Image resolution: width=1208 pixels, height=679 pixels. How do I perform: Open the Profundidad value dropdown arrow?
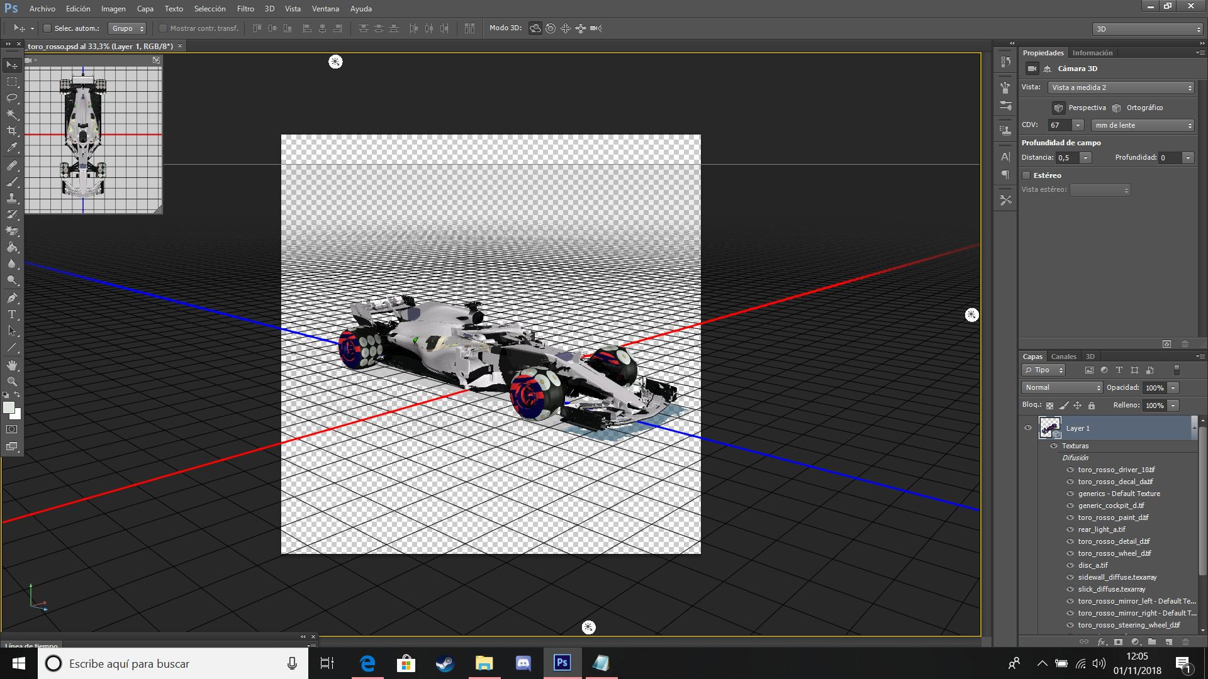(x=1188, y=158)
